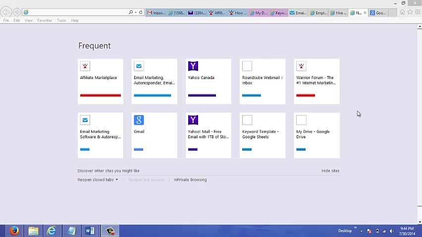Expand the Reopen closed tabs dropdown

click(x=98, y=180)
